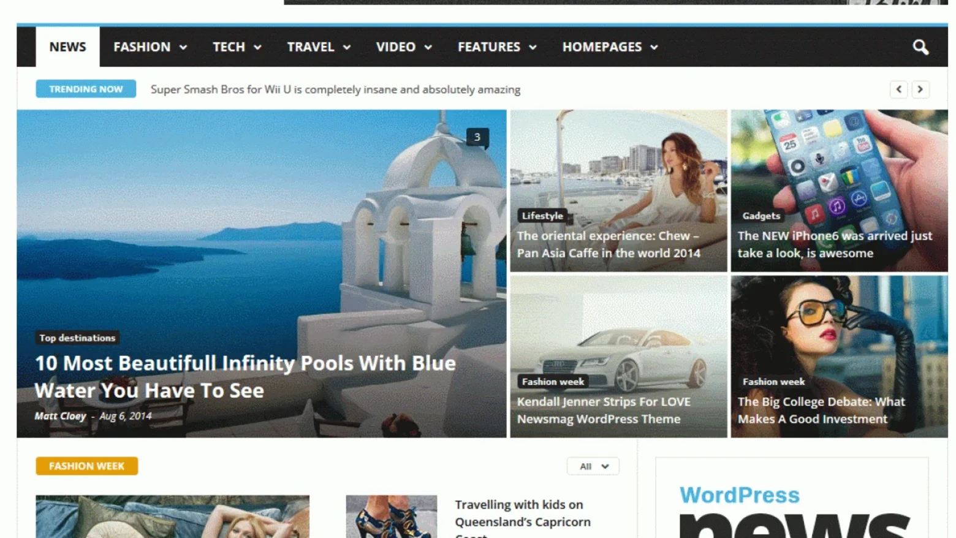Expand the Homepages menu chevron
Screen dimensions: 956x538
click(x=654, y=47)
